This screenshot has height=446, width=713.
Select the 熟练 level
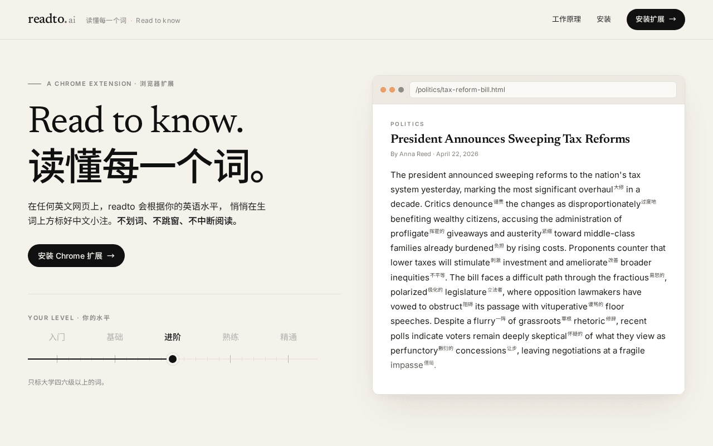[x=231, y=337]
